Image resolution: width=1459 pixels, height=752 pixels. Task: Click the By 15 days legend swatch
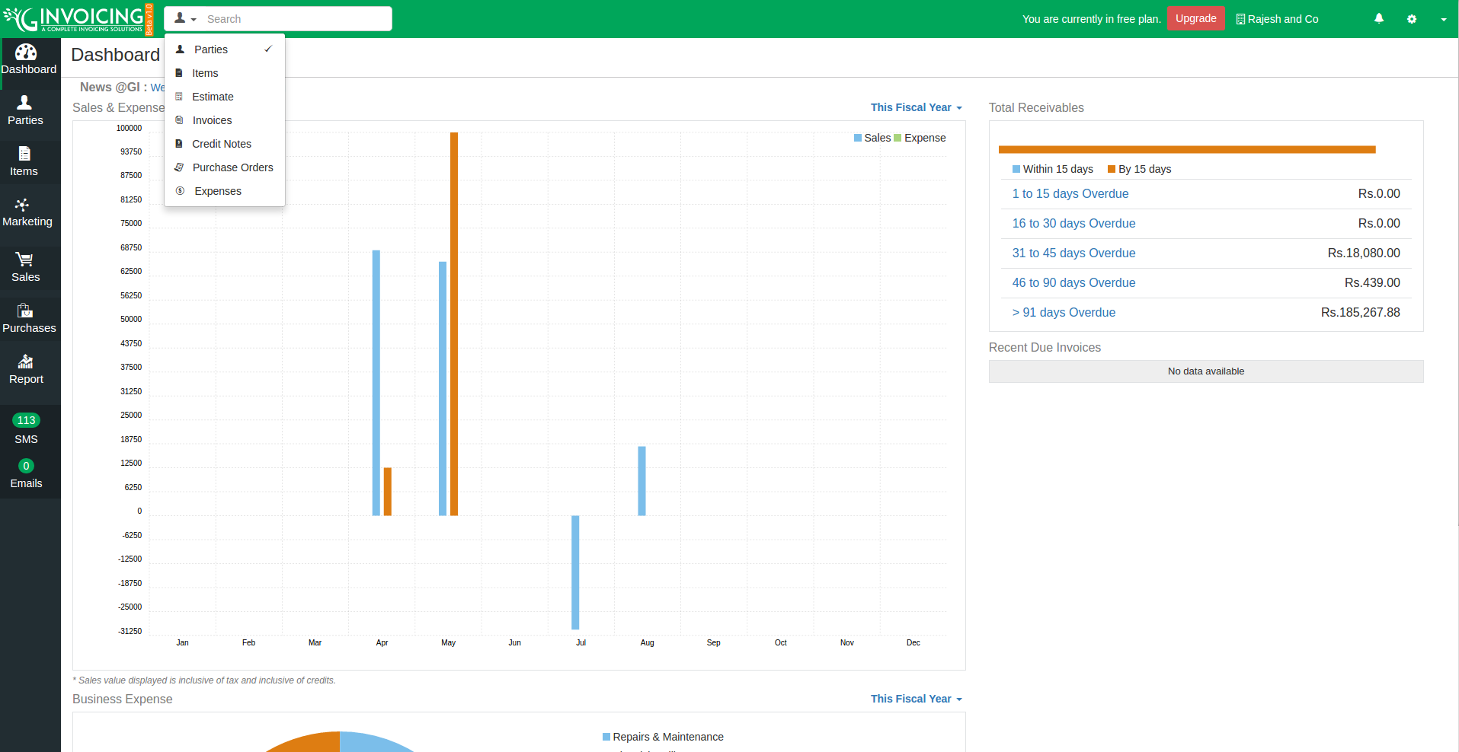(1112, 169)
